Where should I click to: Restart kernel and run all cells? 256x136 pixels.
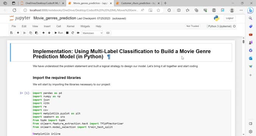pos(78,33)
